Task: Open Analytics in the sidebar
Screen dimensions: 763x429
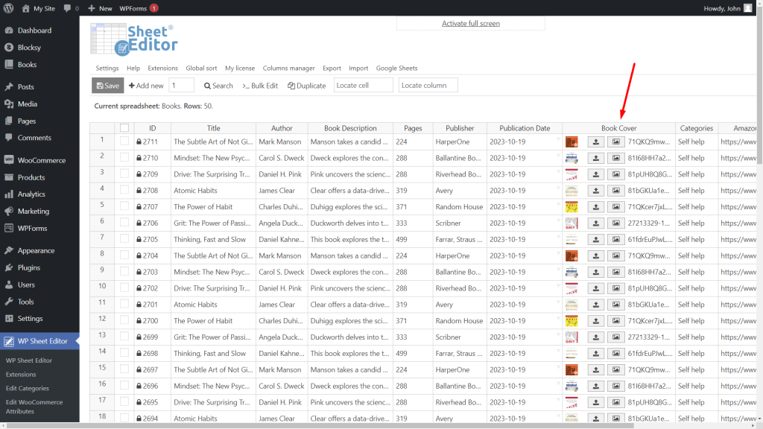Action: (x=31, y=194)
